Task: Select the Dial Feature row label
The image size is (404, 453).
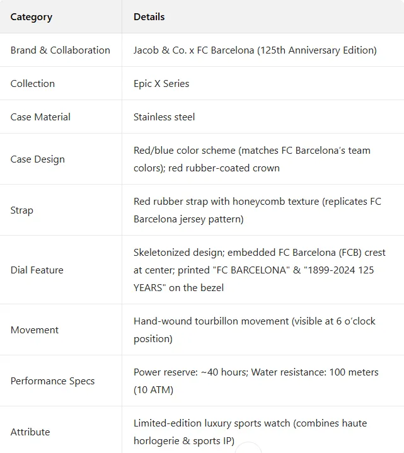Action: [37, 270]
